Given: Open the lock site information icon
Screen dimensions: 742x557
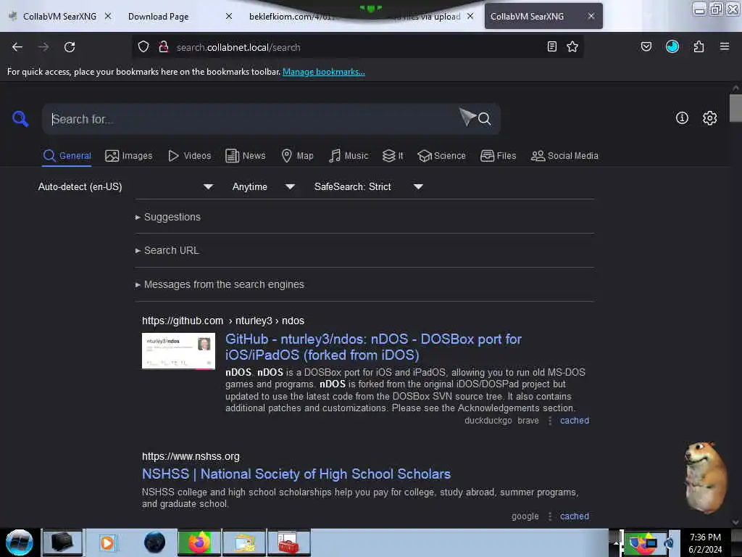Looking at the screenshot, I should pos(164,47).
